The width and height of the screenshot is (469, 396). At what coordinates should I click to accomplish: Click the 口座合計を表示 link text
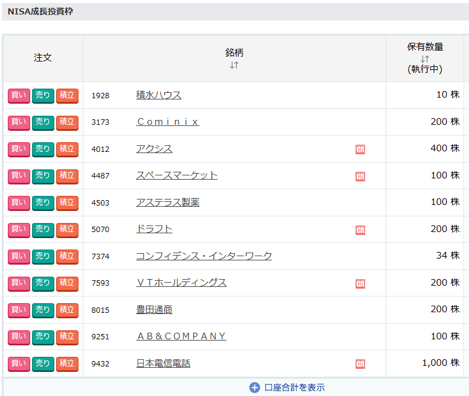(x=295, y=388)
